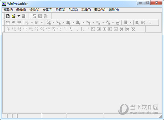This screenshot has height=120, width=164.
Task: Click the Timer T function icon
Action: click(104, 29)
